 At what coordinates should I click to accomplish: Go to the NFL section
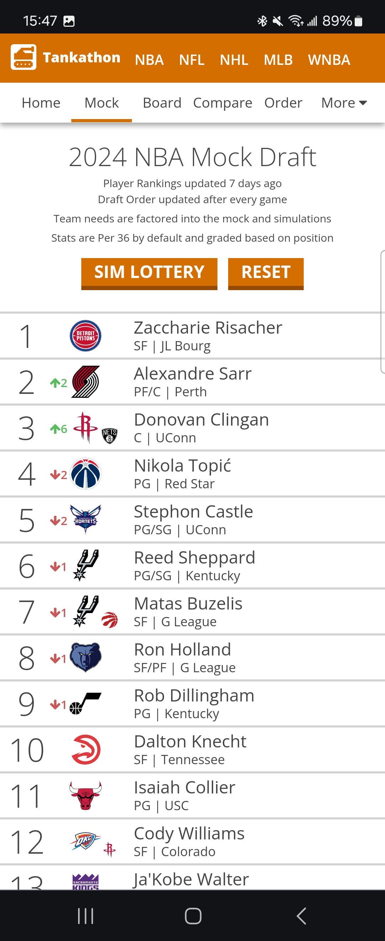coord(191,60)
